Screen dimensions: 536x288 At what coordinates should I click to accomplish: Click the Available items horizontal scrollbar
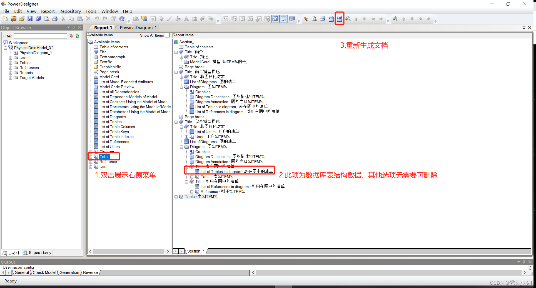(x=129, y=251)
